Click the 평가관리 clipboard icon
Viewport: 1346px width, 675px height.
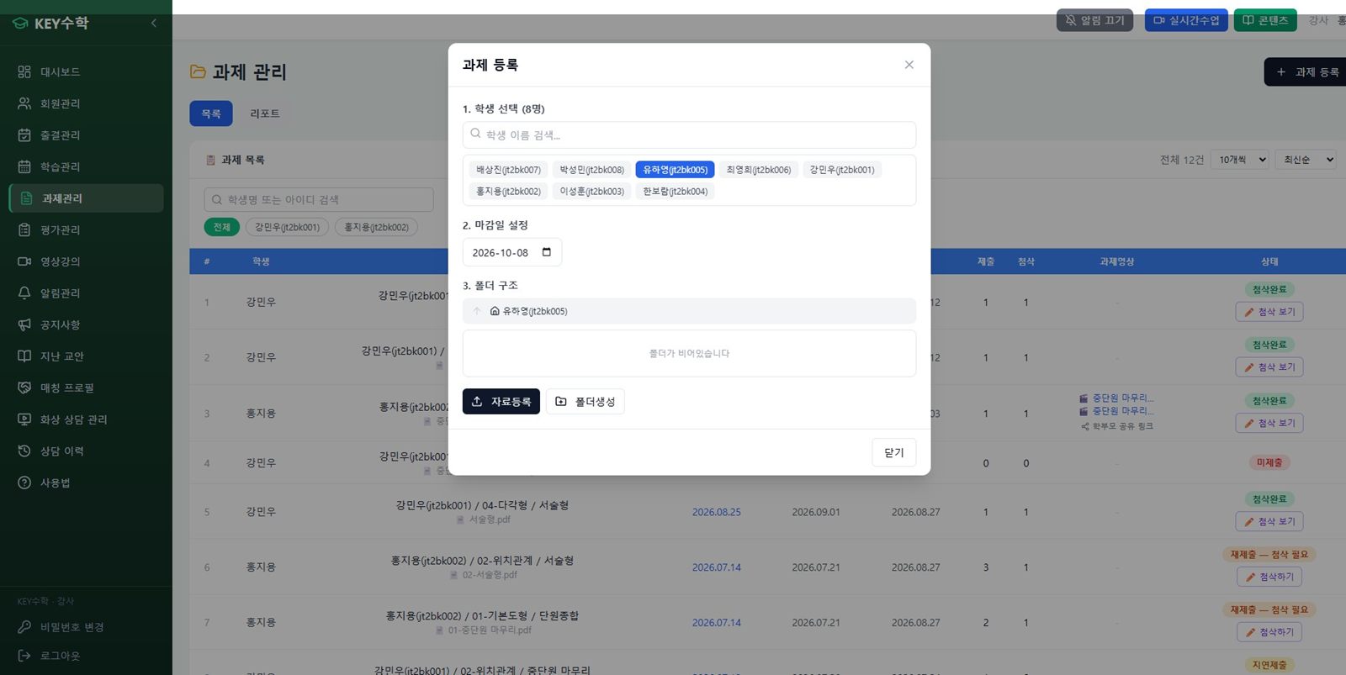click(x=24, y=230)
